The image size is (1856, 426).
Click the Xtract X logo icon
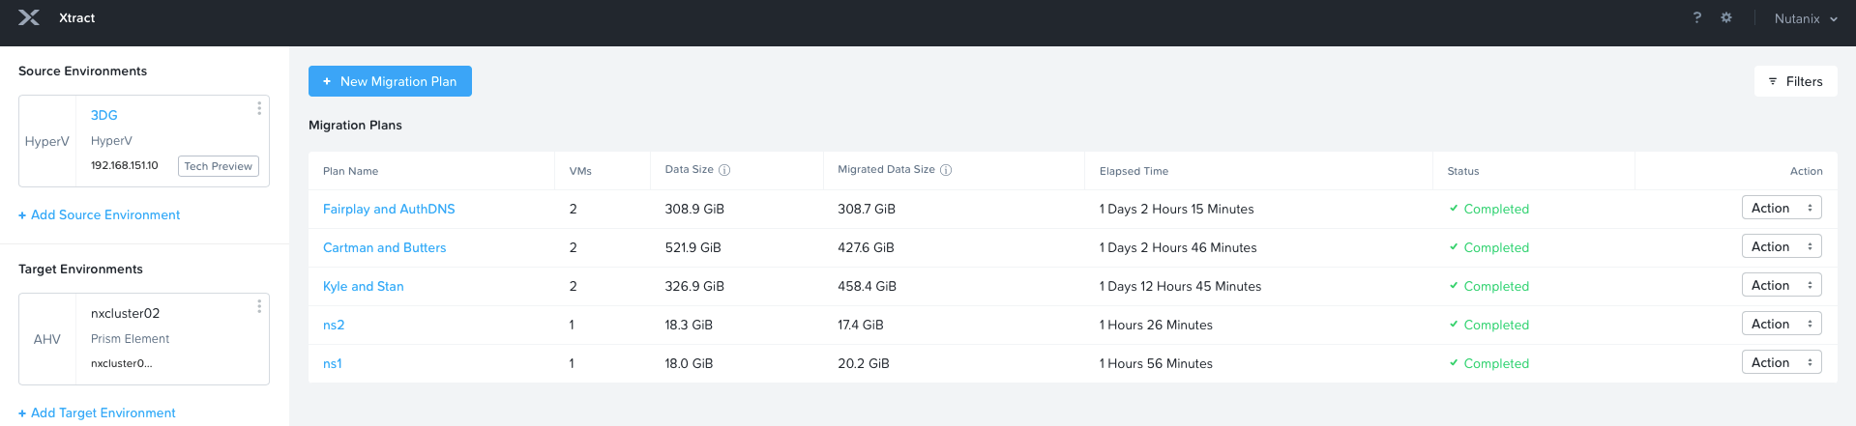(x=29, y=17)
